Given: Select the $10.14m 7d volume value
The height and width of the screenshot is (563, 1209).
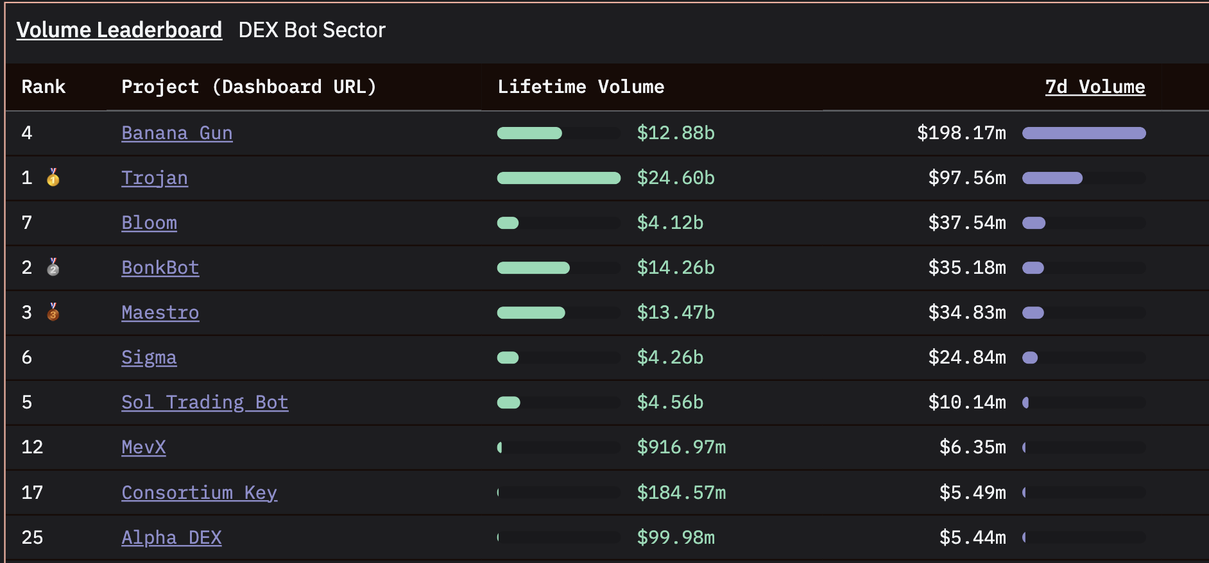Looking at the screenshot, I should [x=967, y=402].
